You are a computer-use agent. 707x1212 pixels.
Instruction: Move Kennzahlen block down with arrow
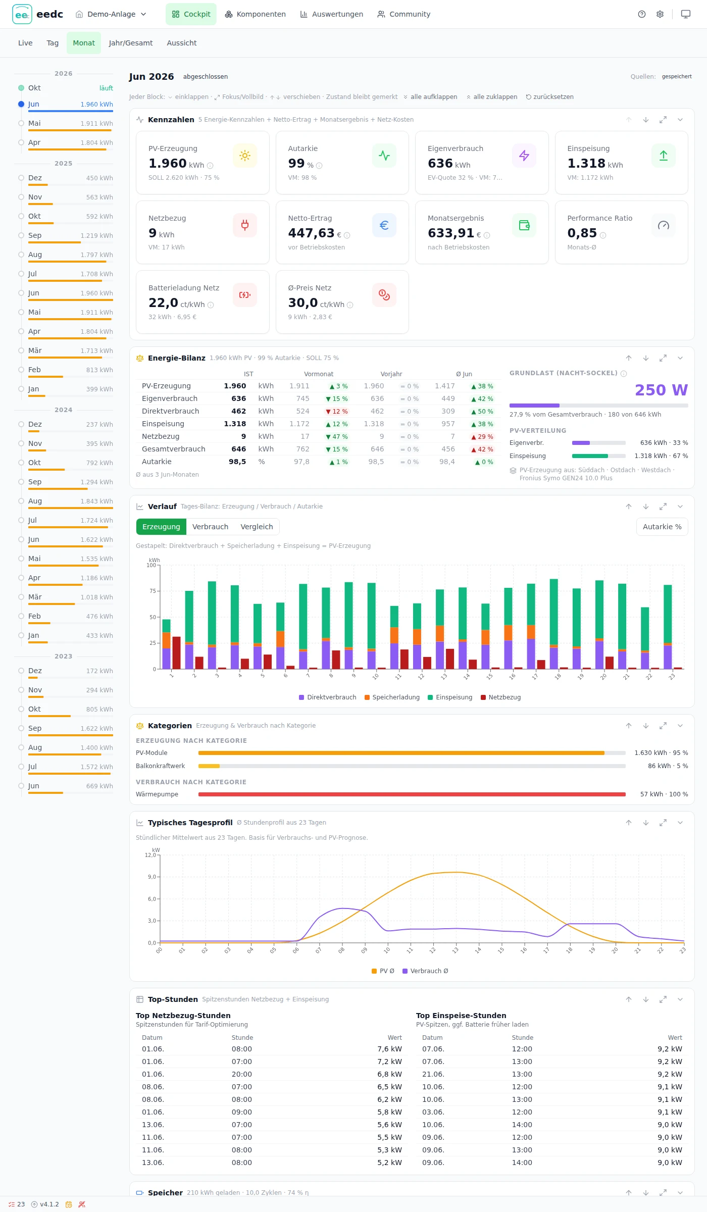pos(646,120)
